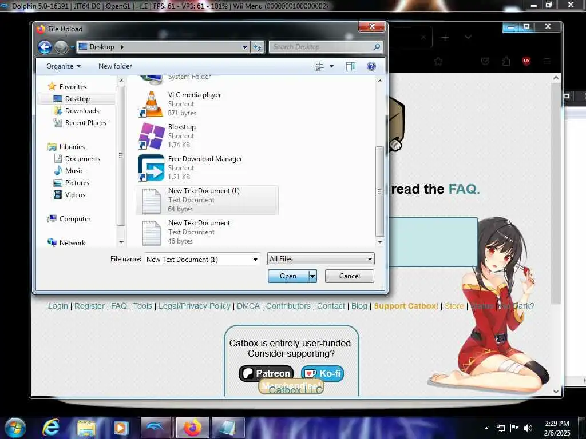586x439 pixels.
Task: Select the New Text Document 46 bytes file icon
Action: (x=151, y=233)
